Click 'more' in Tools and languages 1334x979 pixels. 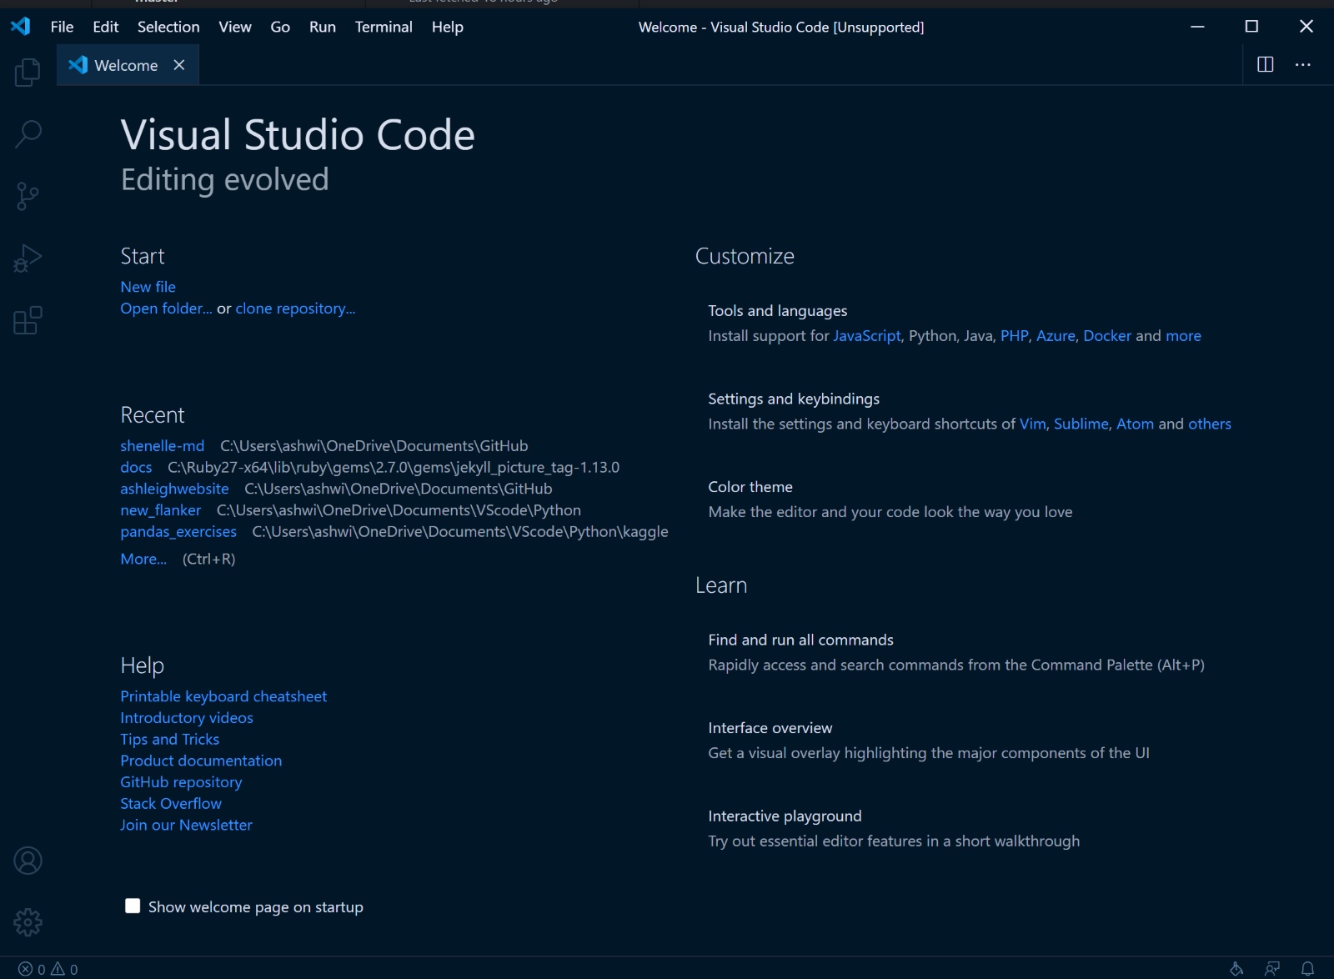click(1183, 336)
